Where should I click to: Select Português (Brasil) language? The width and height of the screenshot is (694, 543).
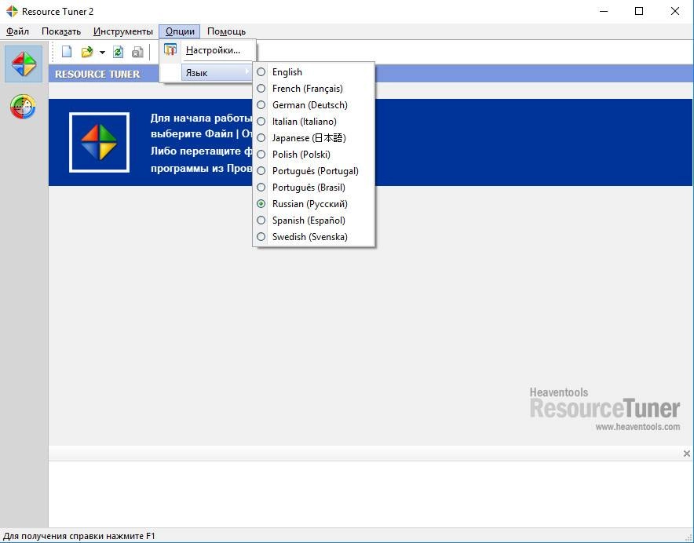(x=313, y=188)
